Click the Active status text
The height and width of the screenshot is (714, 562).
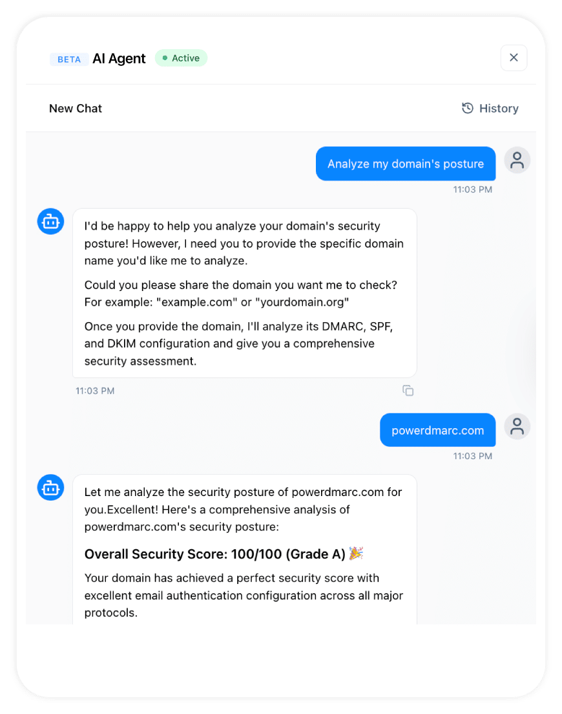[185, 58]
